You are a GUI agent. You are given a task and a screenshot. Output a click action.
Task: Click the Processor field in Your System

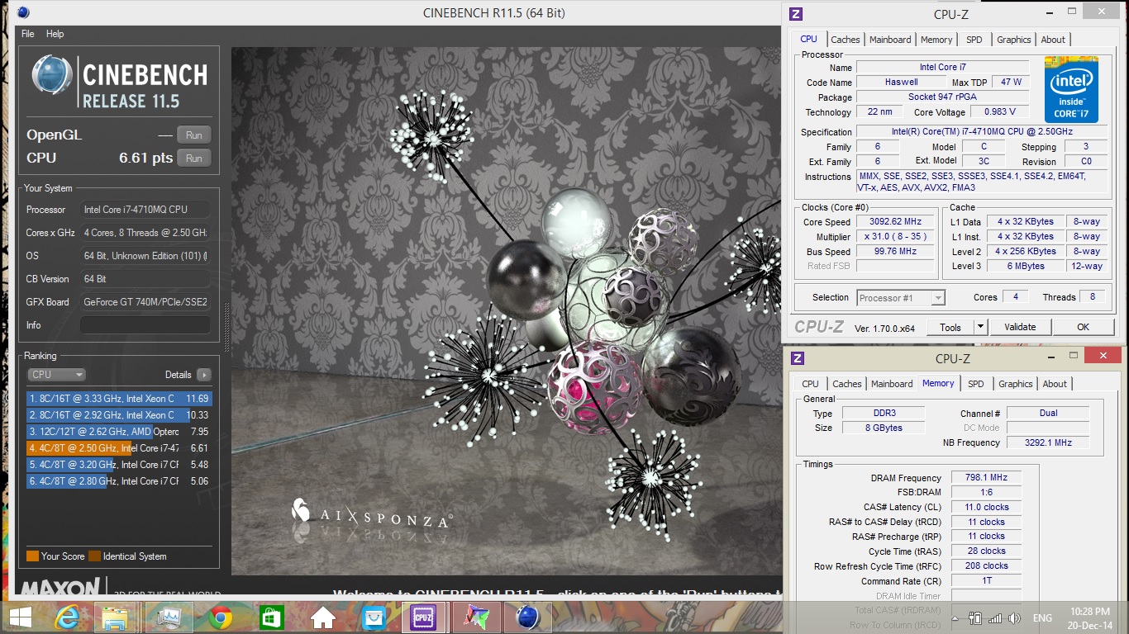pos(145,210)
